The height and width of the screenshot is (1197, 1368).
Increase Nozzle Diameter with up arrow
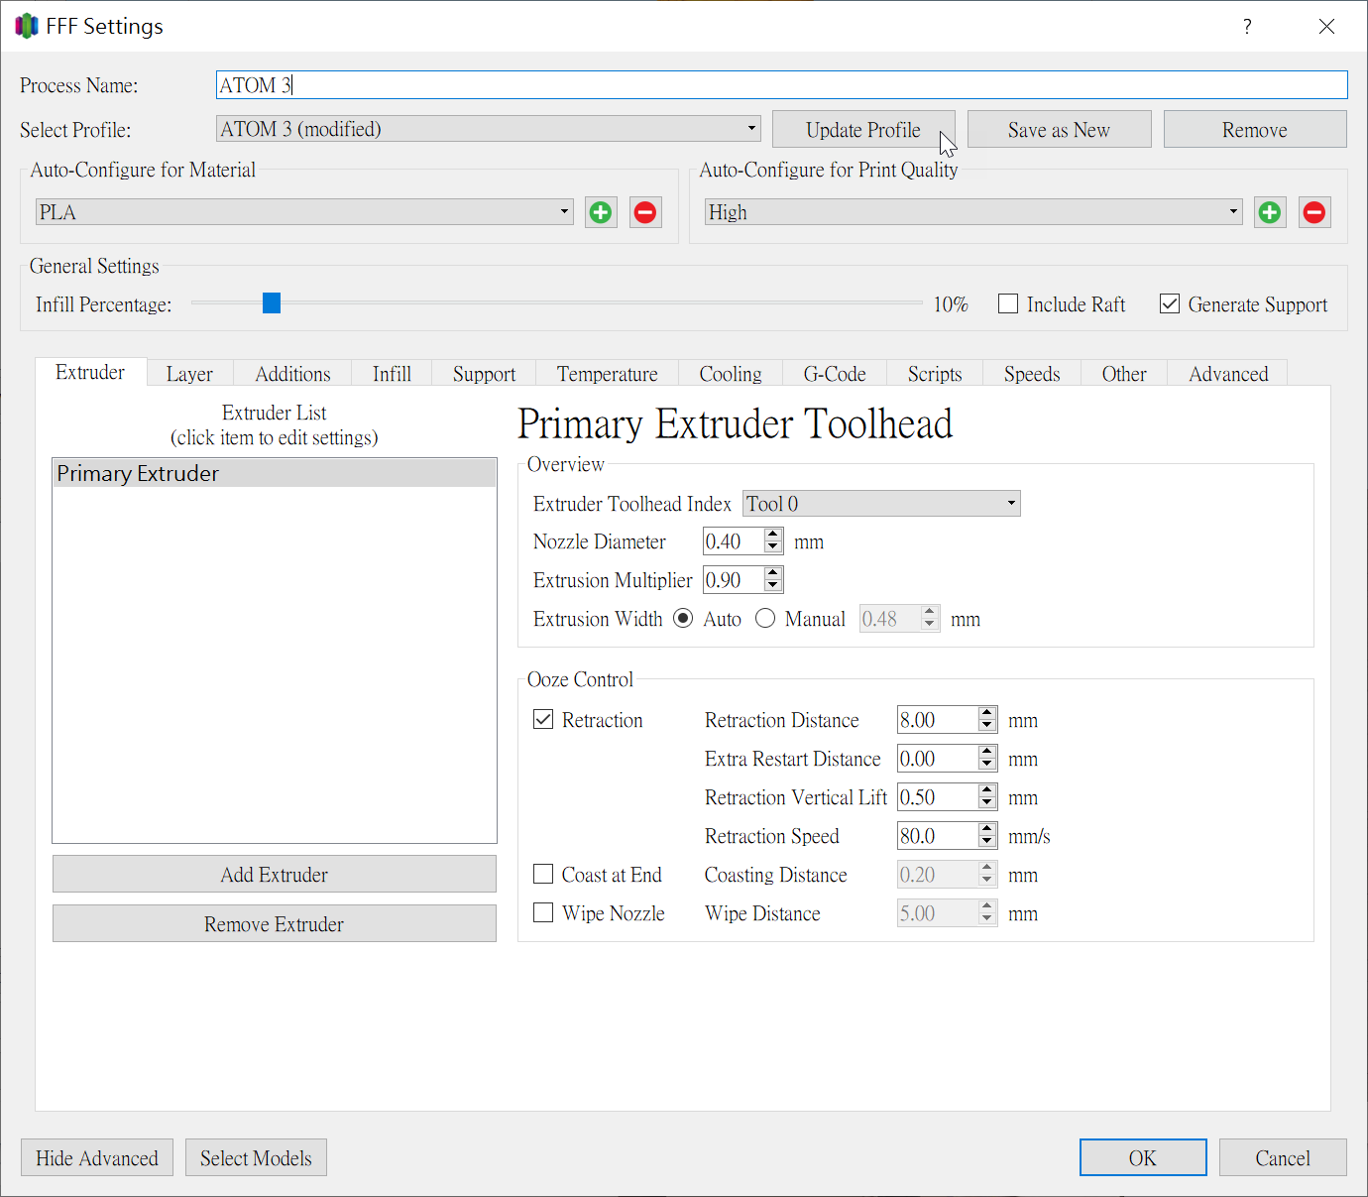773,536
